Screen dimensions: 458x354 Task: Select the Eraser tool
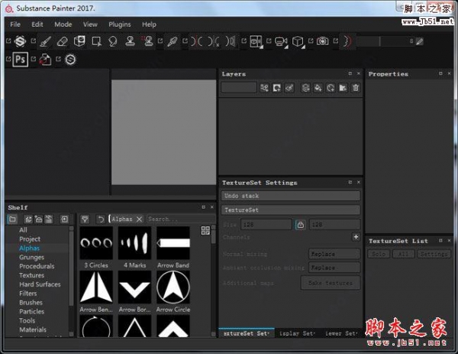63,41
